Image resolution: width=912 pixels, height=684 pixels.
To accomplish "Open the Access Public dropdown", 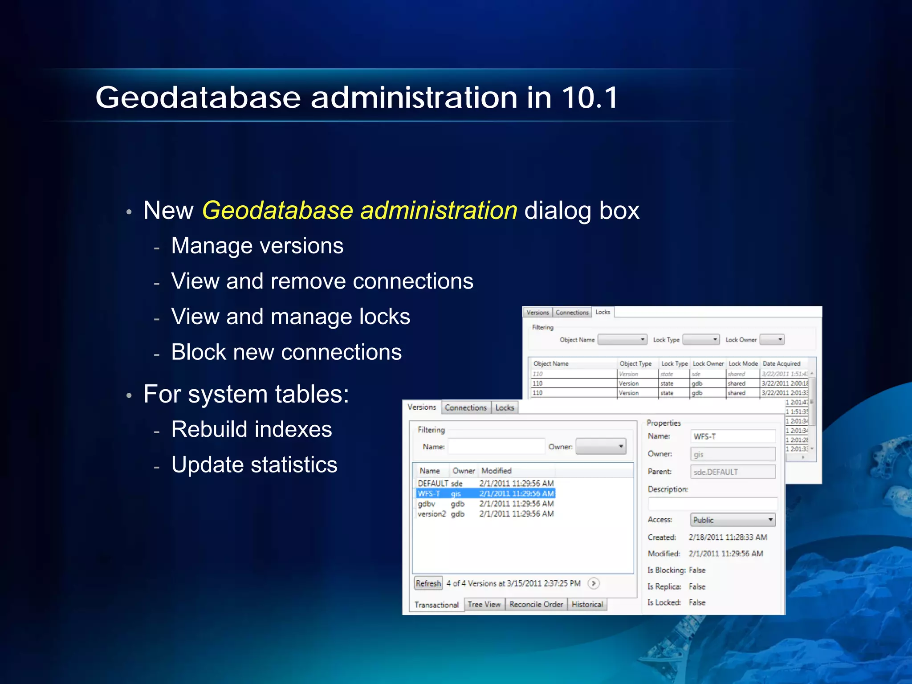I will click(x=733, y=520).
